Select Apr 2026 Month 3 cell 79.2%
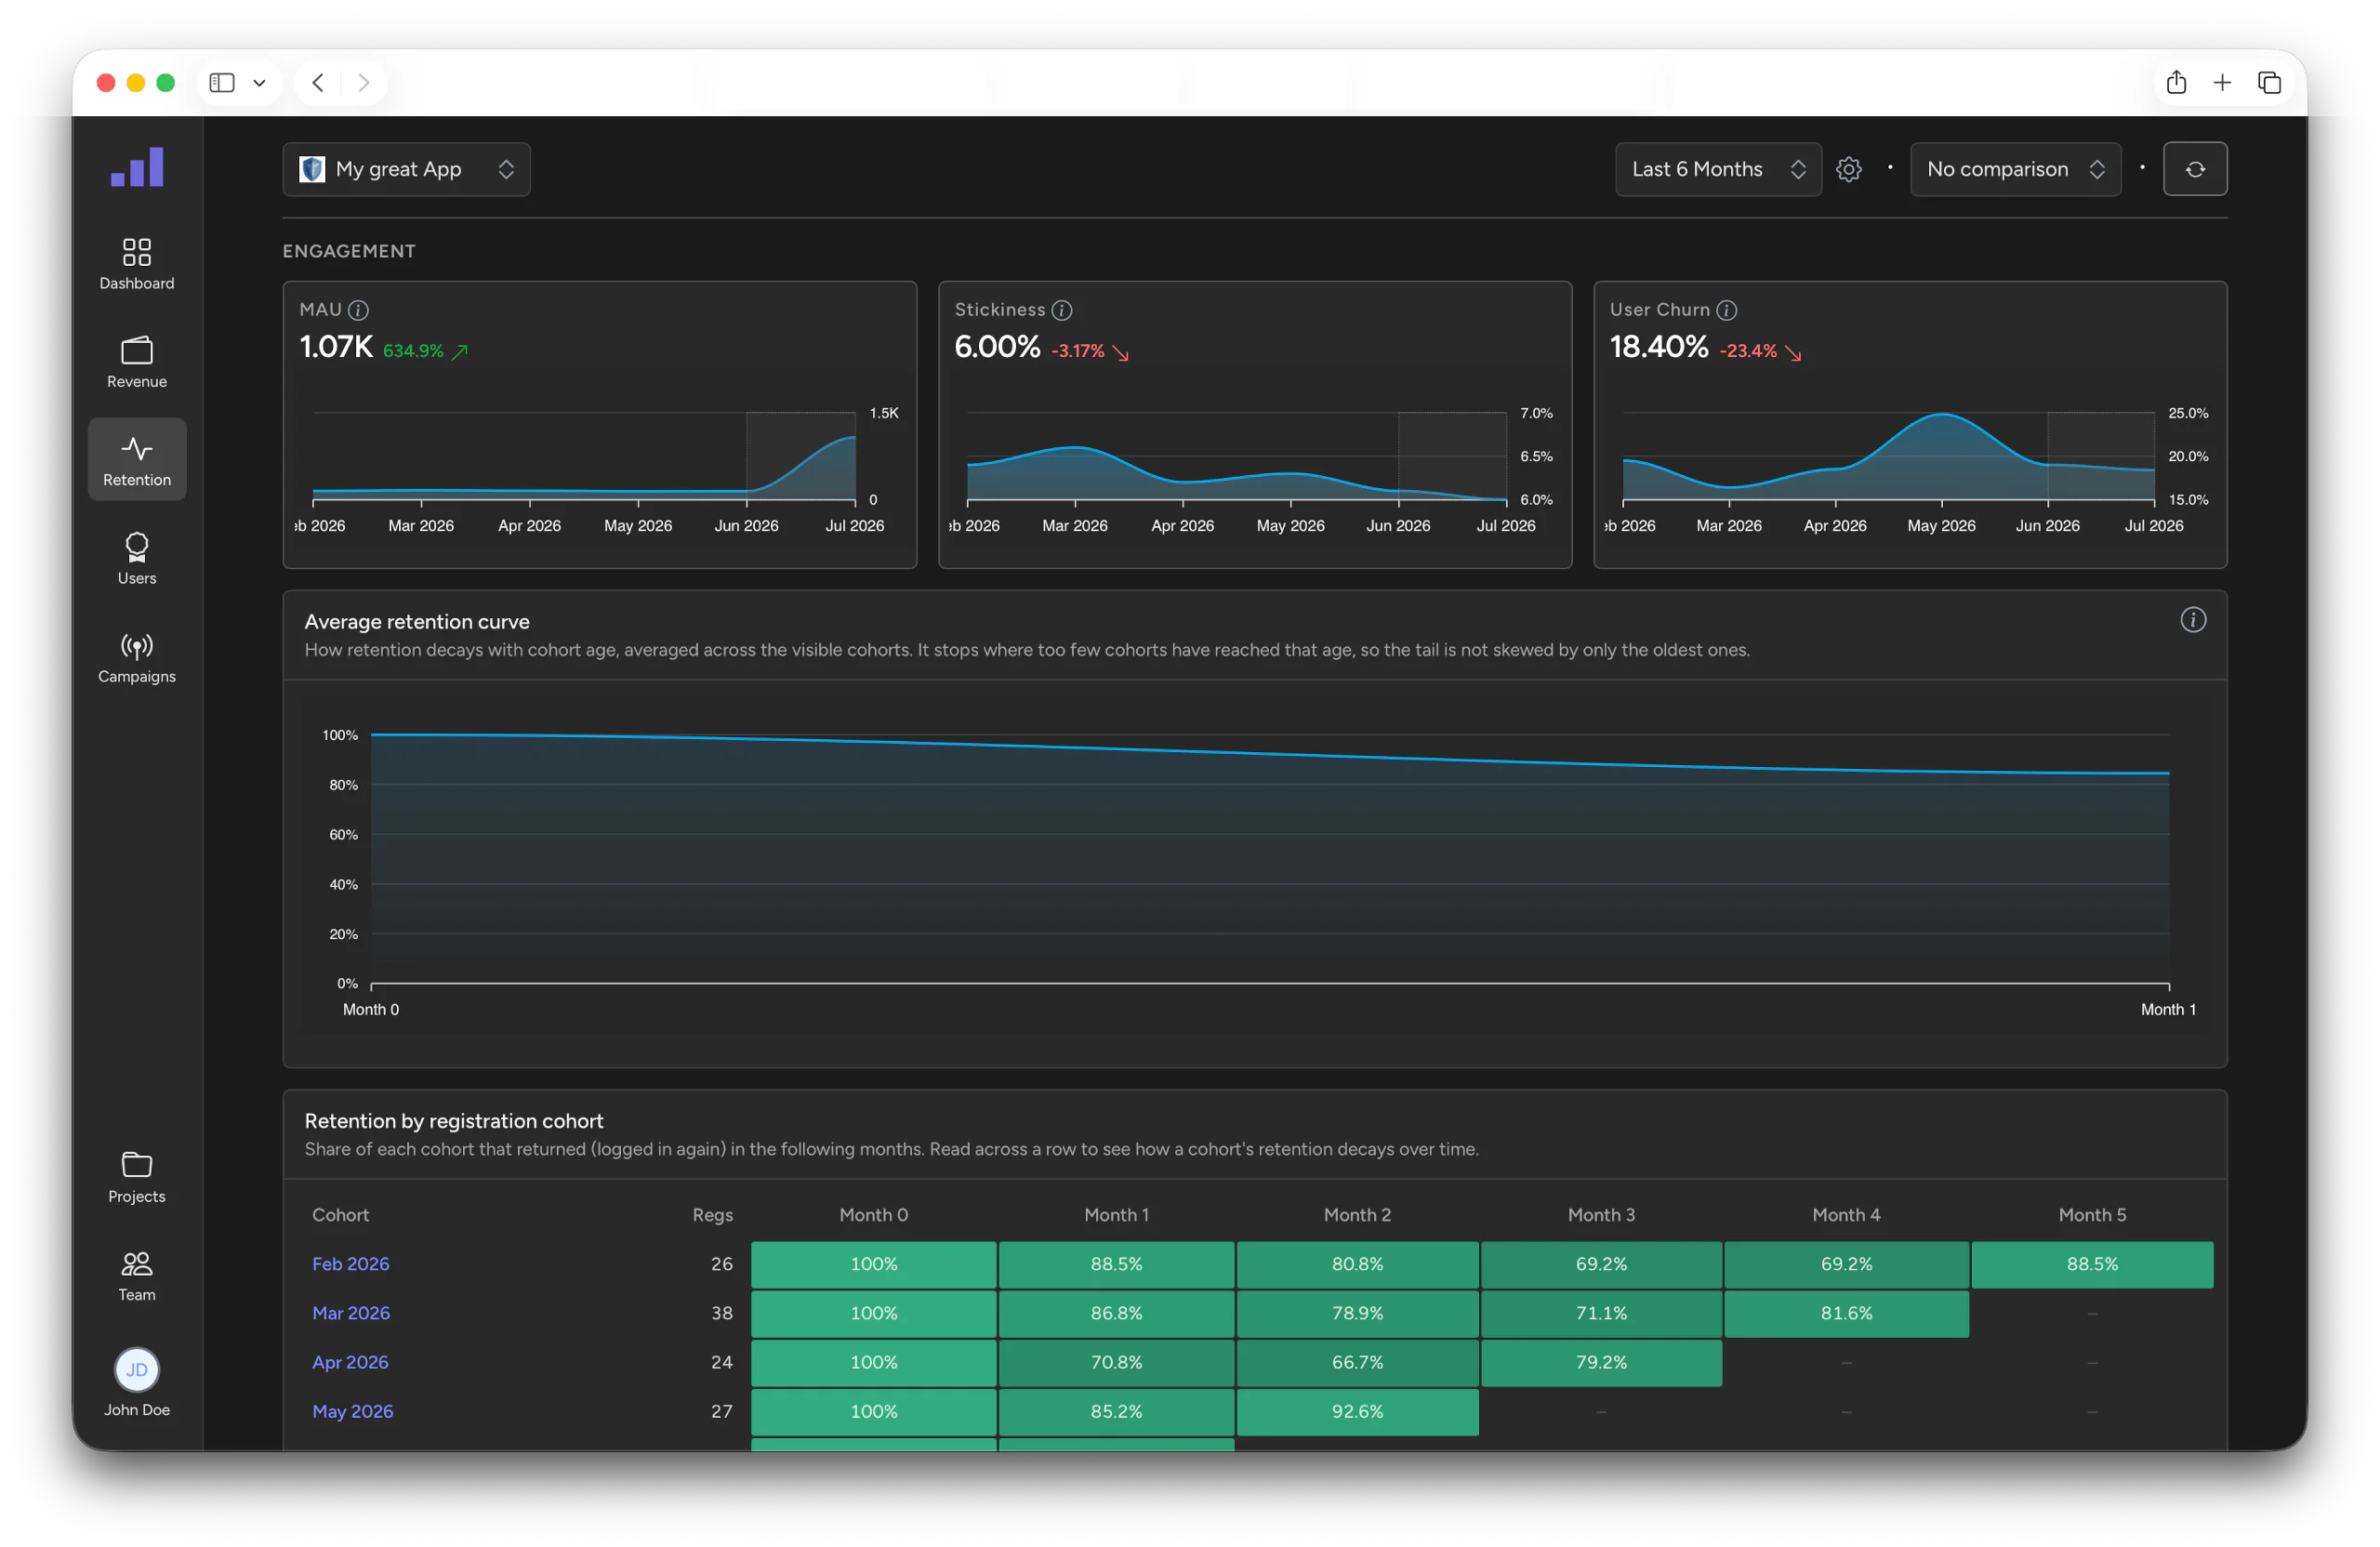The width and height of the screenshot is (2380, 1547). 1601,1362
